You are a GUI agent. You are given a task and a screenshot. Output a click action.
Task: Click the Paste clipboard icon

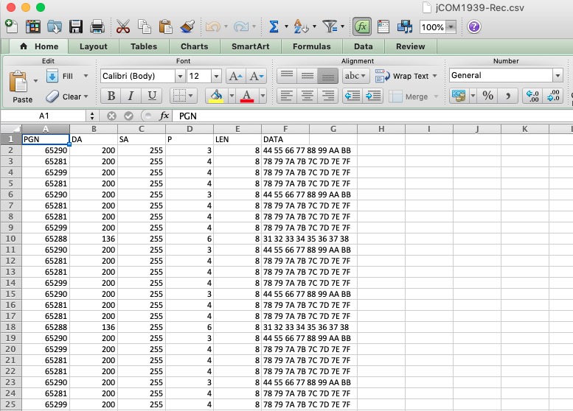click(19, 83)
